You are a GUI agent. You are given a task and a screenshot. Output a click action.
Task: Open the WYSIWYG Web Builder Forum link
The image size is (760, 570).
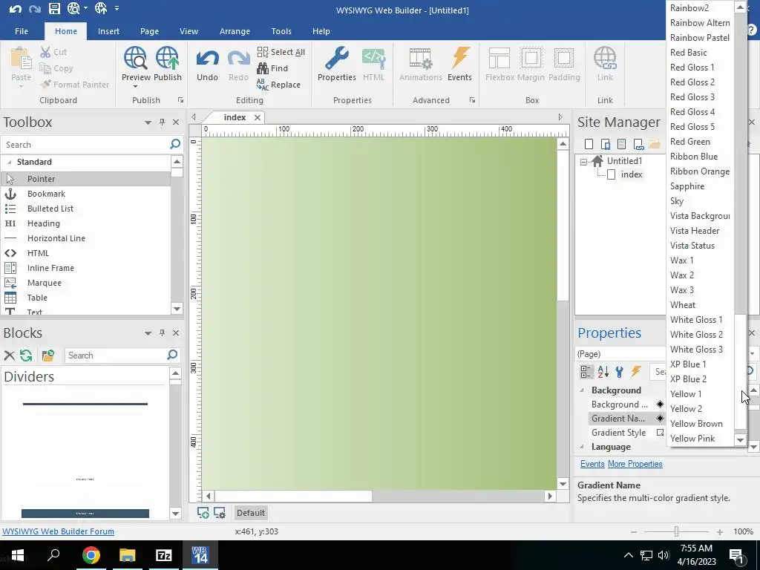58,531
